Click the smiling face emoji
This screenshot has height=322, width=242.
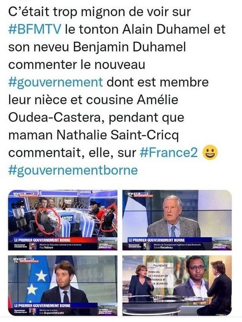210,152
